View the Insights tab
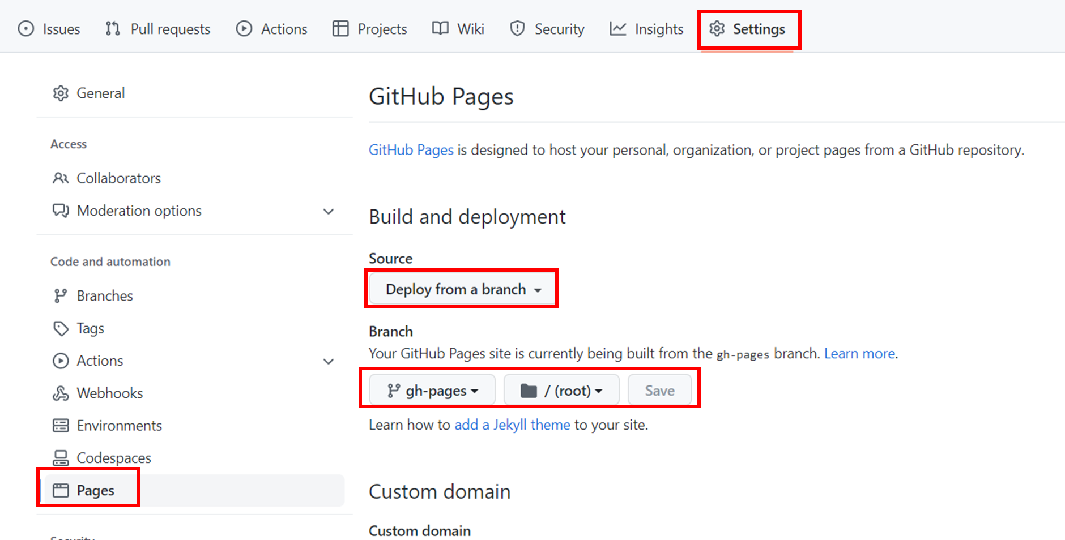This screenshot has width=1065, height=540. coord(646,29)
